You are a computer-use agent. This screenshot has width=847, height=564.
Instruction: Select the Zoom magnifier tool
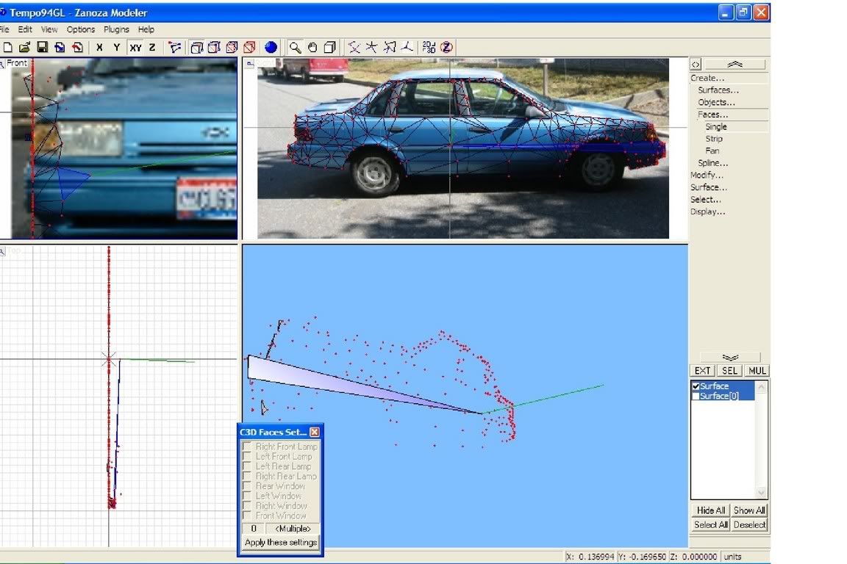tap(295, 48)
